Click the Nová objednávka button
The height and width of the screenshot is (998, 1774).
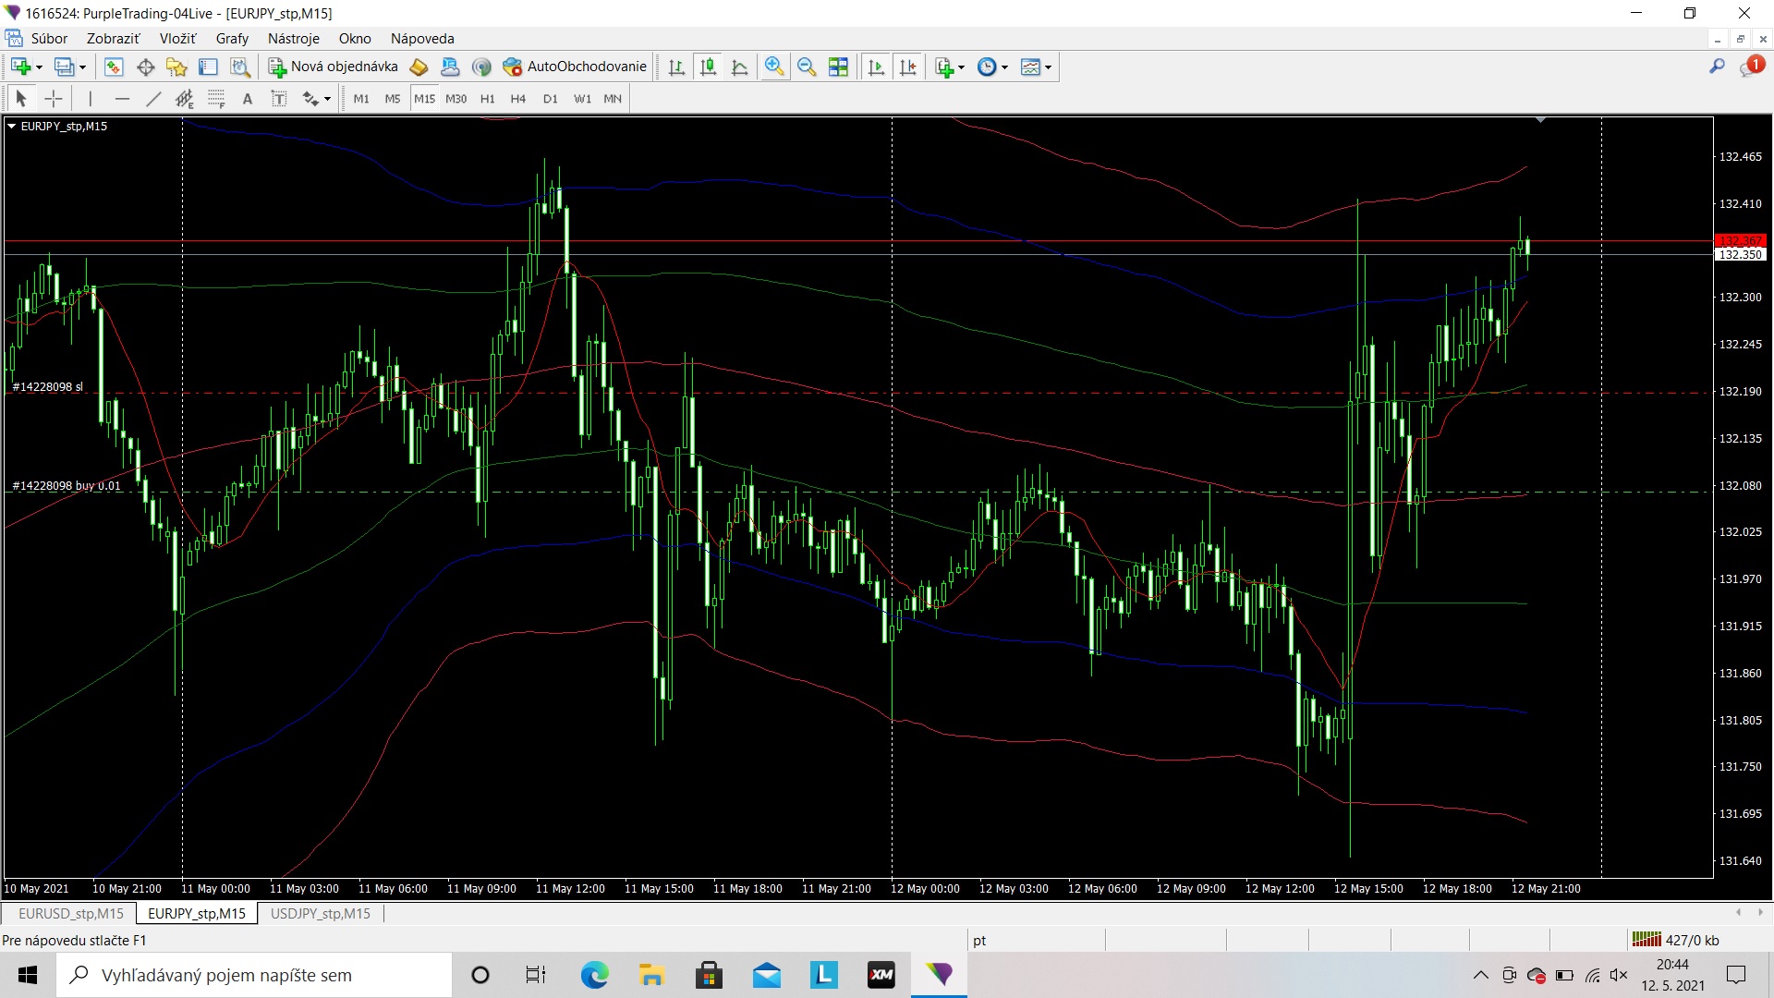pyautogui.click(x=333, y=67)
